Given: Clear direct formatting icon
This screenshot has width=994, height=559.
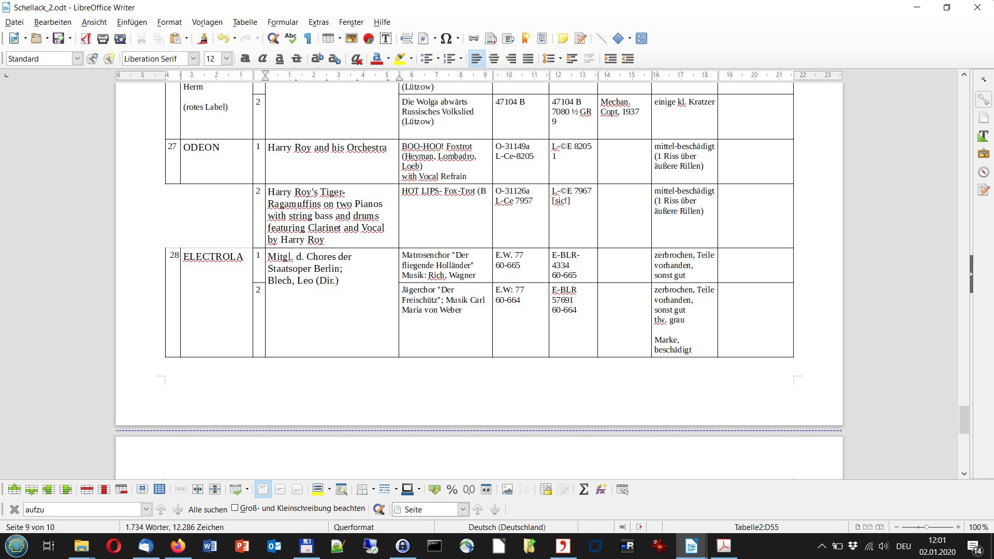Looking at the screenshot, I should pos(356,58).
